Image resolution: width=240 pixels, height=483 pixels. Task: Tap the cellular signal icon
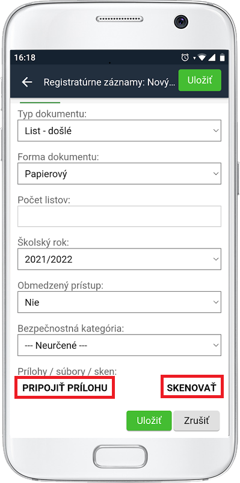coord(212,58)
